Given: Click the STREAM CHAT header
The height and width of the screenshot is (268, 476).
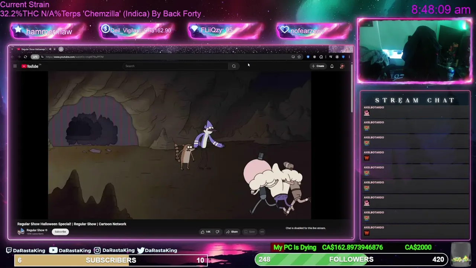Looking at the screenshot, I should (x=415, y=100).
